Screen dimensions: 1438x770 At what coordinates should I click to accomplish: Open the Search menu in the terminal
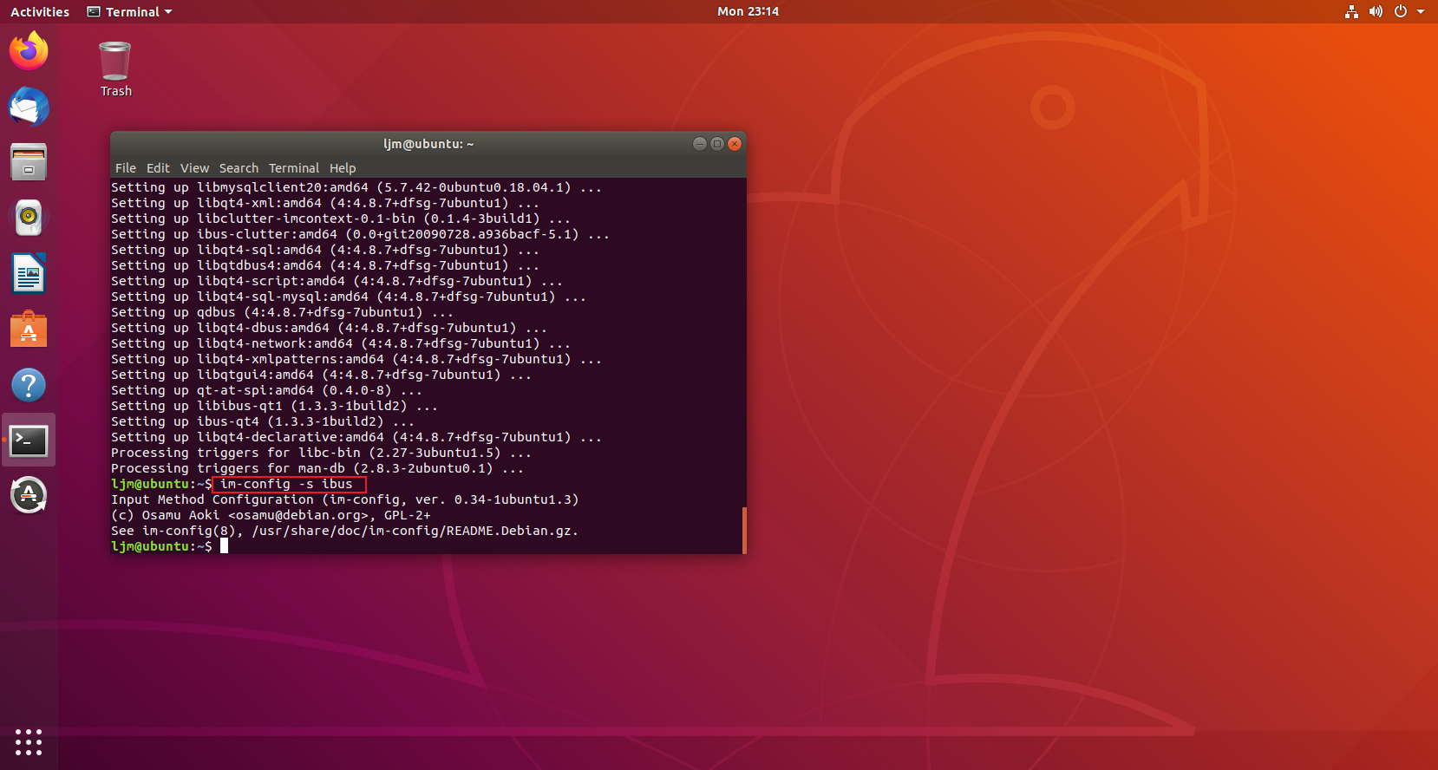tap(239, 168)
